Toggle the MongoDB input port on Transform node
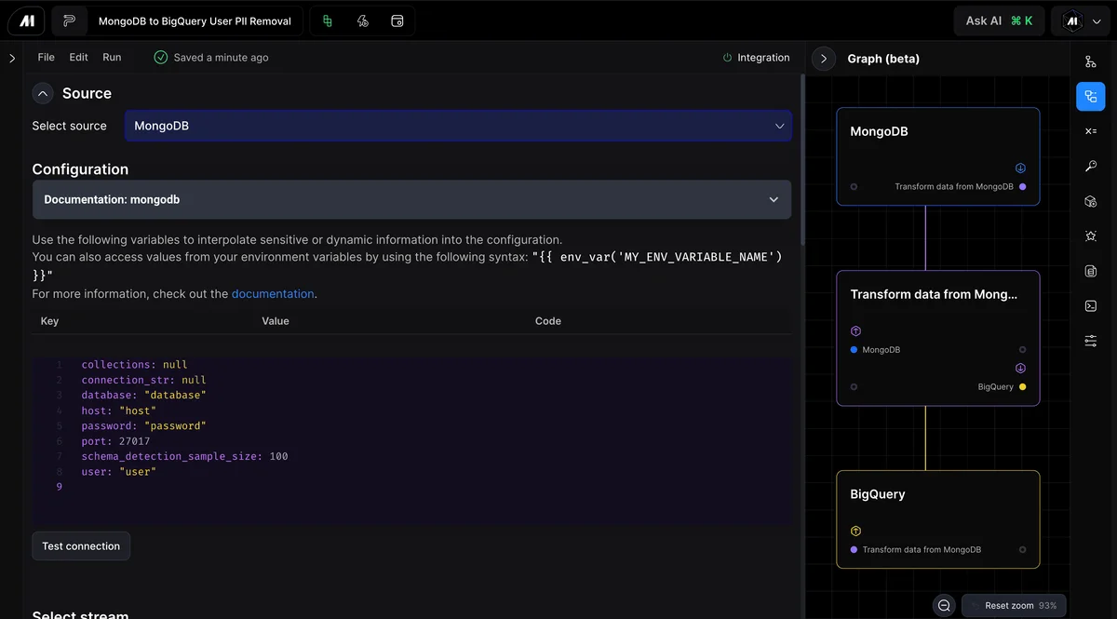1117x619 pixels. [x=855, y=349]
